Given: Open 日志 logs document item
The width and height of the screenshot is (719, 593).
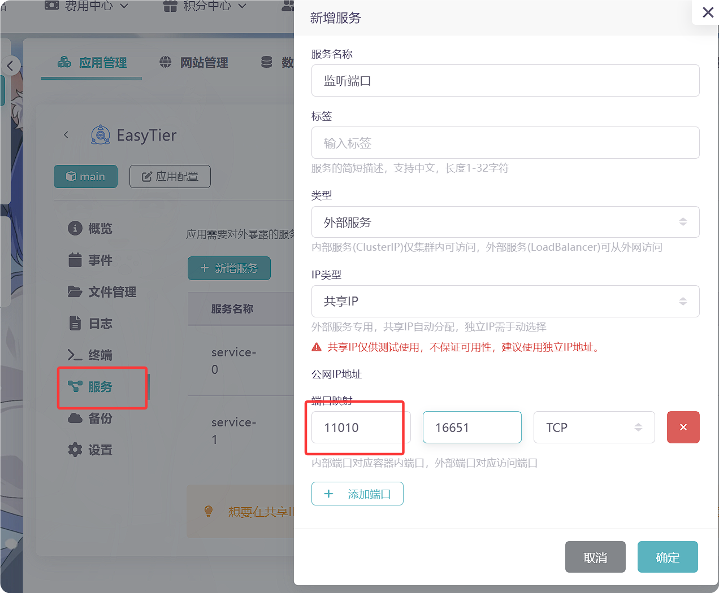Looking at the screenshot, I should tap(90, 324).
